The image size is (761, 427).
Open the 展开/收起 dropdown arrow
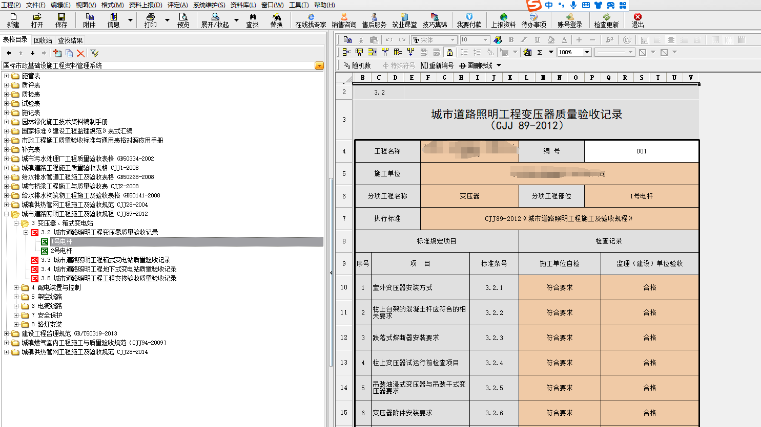236,20
